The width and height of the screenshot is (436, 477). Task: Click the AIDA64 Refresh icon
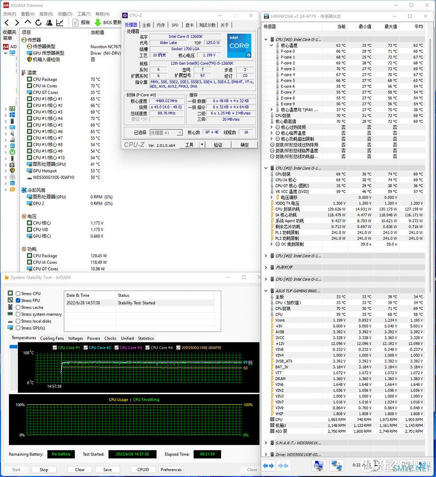[38, 22]
